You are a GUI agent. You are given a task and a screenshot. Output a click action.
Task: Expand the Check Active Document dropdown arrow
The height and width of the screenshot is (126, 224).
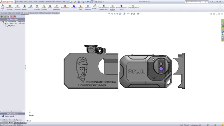[x=95, y=10]
